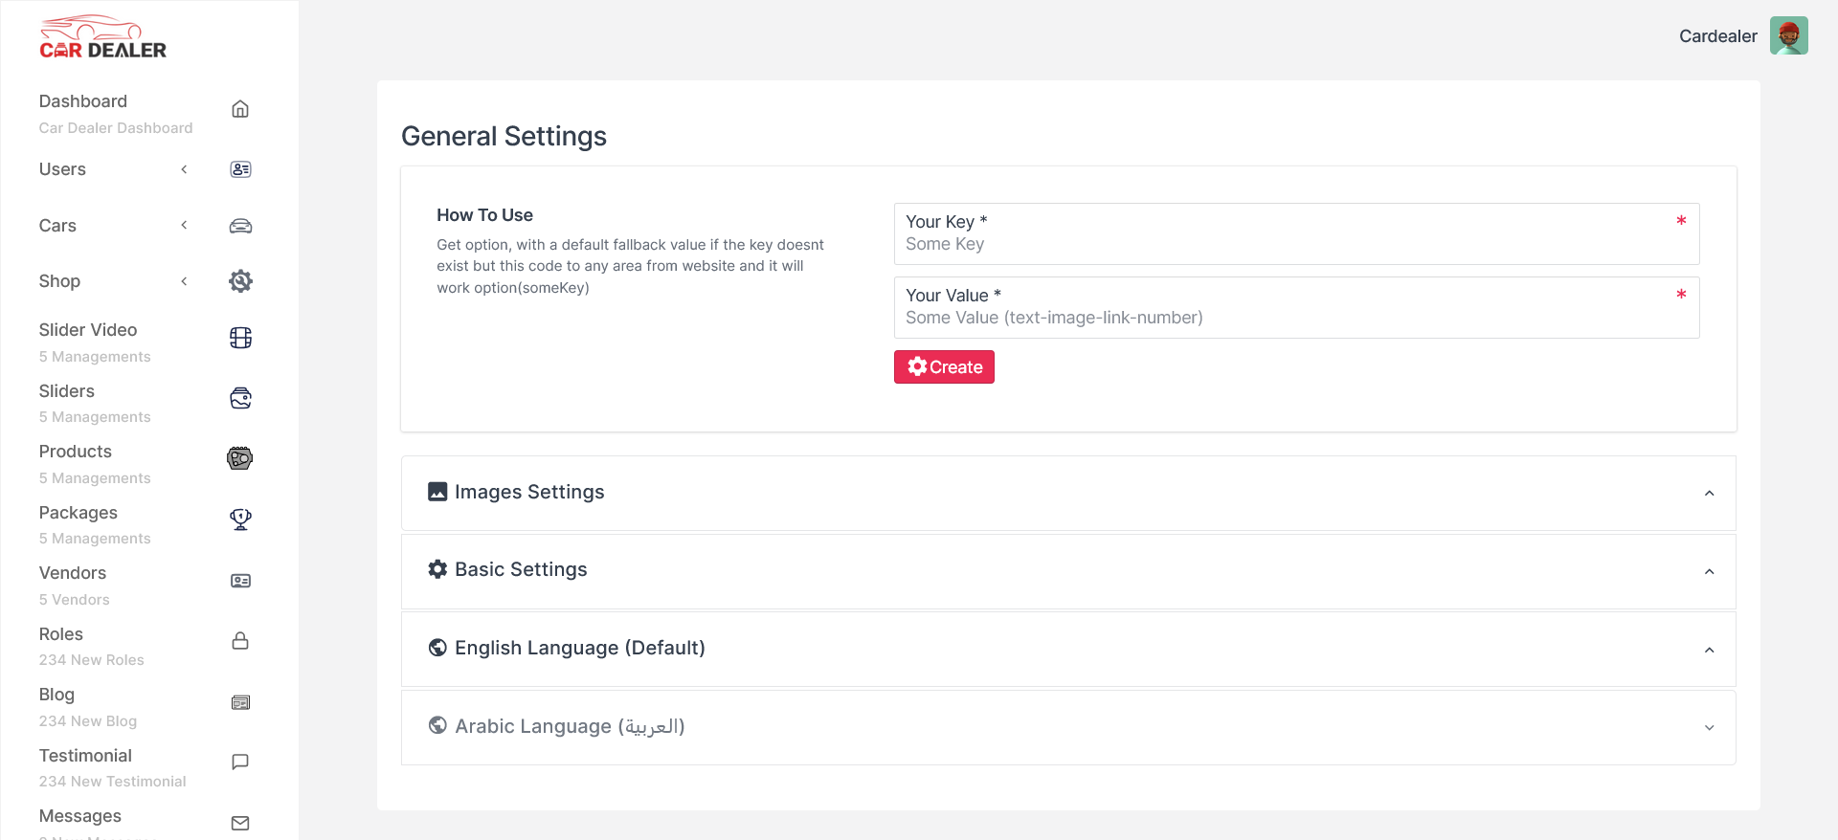Click the Cars sidebar car icon
1838x840 pixels.
coord(240,226)
